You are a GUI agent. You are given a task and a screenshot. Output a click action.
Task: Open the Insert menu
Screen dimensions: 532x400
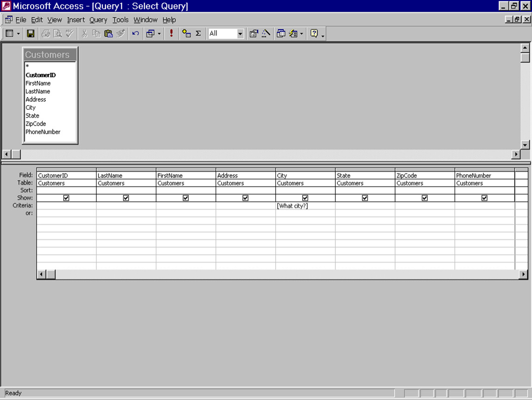click(x=76, y=20)
